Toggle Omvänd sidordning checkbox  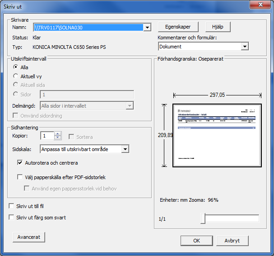(x=15, y=116)
